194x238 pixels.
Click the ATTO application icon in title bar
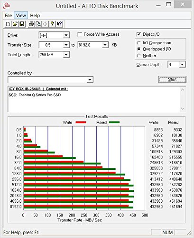click(x=7, y=6)
